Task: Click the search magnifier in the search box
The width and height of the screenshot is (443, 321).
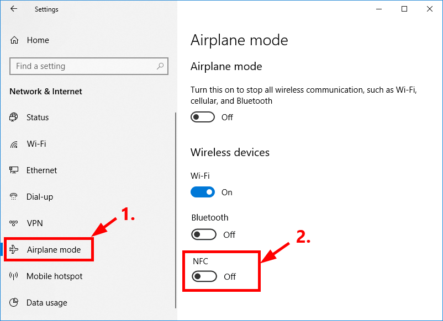Action: point(160,66)
